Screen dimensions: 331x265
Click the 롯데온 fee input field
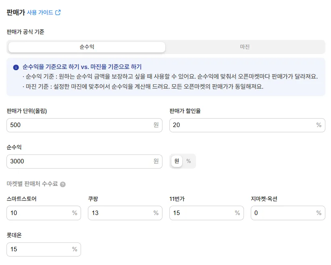[x=44, y=249]
